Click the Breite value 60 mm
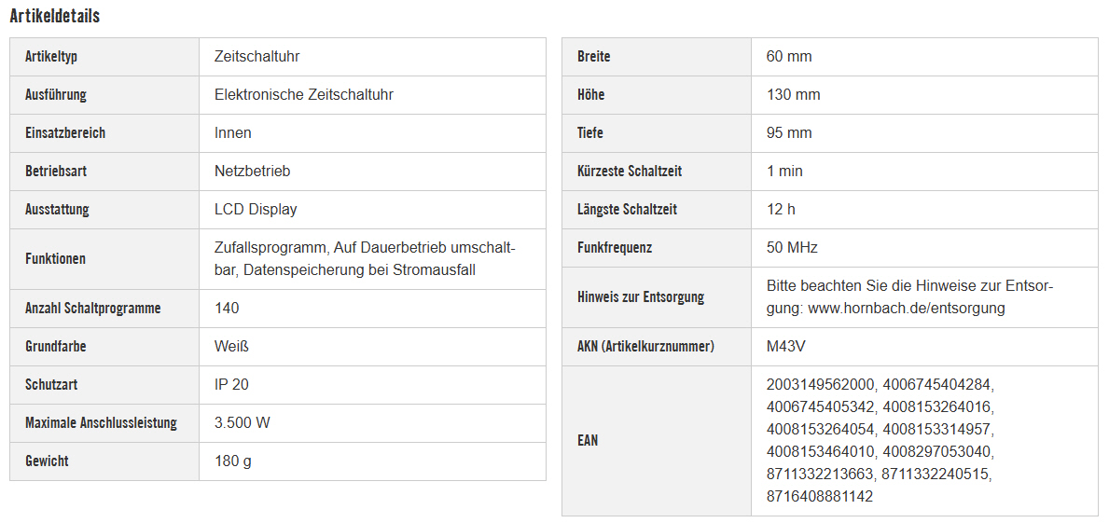The width and height of the screenshot is (1109, 523). click(x=789, y=57)
